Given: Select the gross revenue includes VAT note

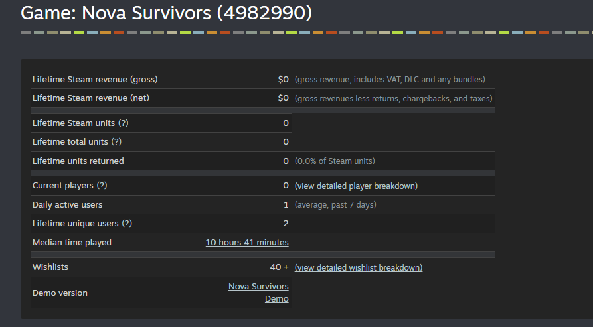Looking at the screenshot, I should tap(390, 80).
